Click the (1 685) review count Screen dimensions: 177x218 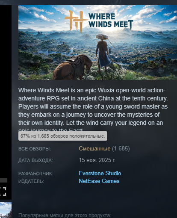point(121,149)
